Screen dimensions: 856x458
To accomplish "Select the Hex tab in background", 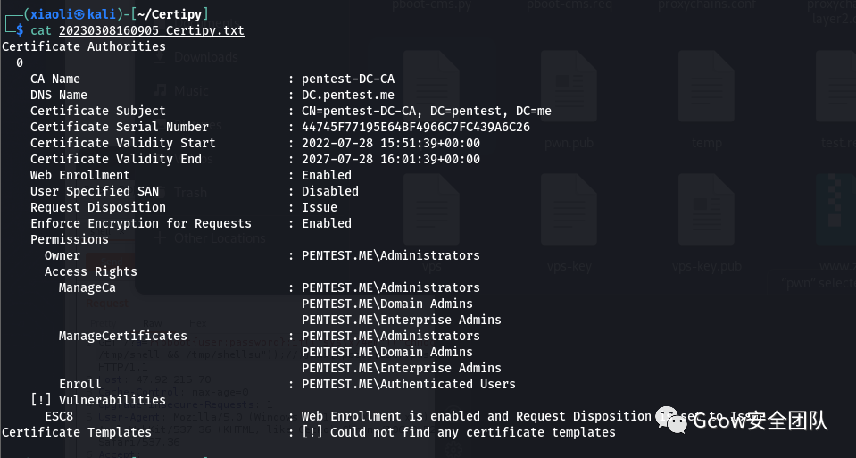I will coord(197,323).
